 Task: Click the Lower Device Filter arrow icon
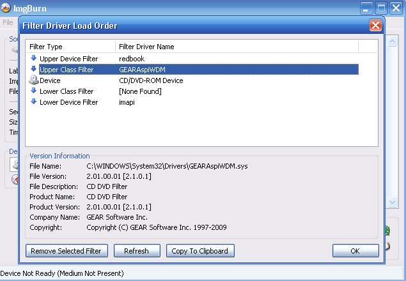33,102
